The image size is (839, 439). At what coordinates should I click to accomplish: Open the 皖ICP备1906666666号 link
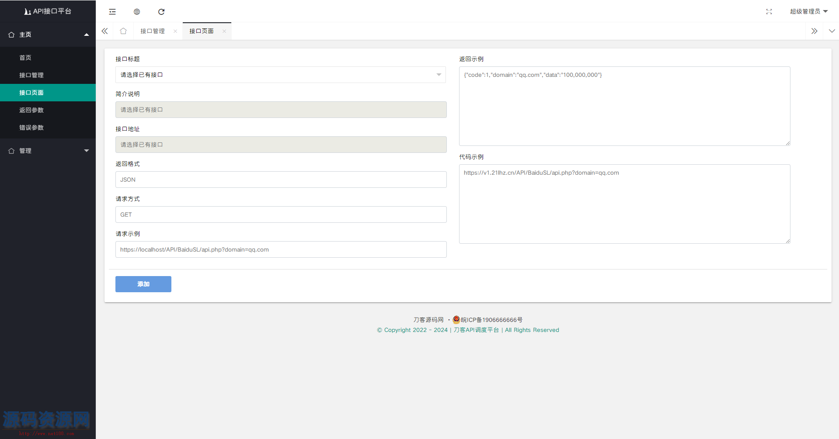tap(492, 320)
